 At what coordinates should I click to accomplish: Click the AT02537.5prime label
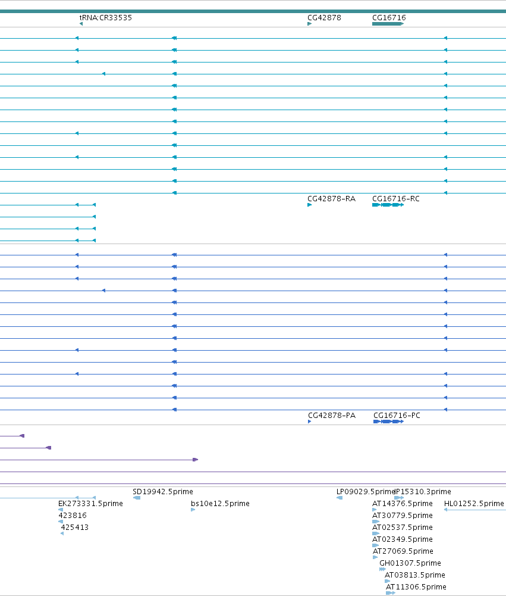(x=403, y=528)
